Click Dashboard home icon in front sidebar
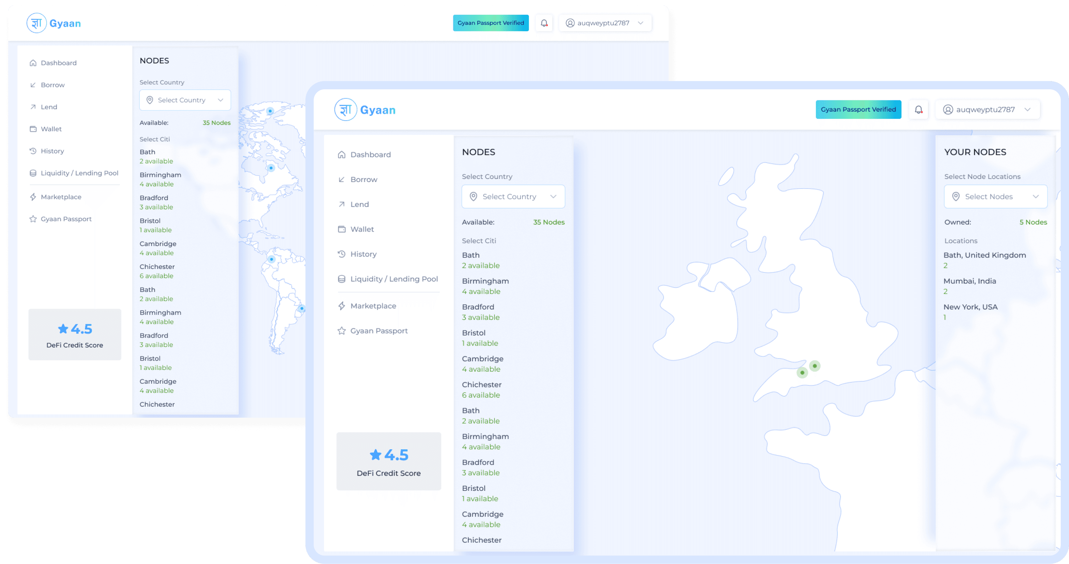The width and height of the screenshot is (1069, 564). click(342, 155)
